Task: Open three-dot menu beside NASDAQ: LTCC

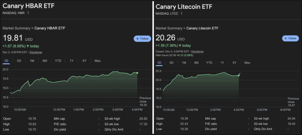Action: click(181, 13)
